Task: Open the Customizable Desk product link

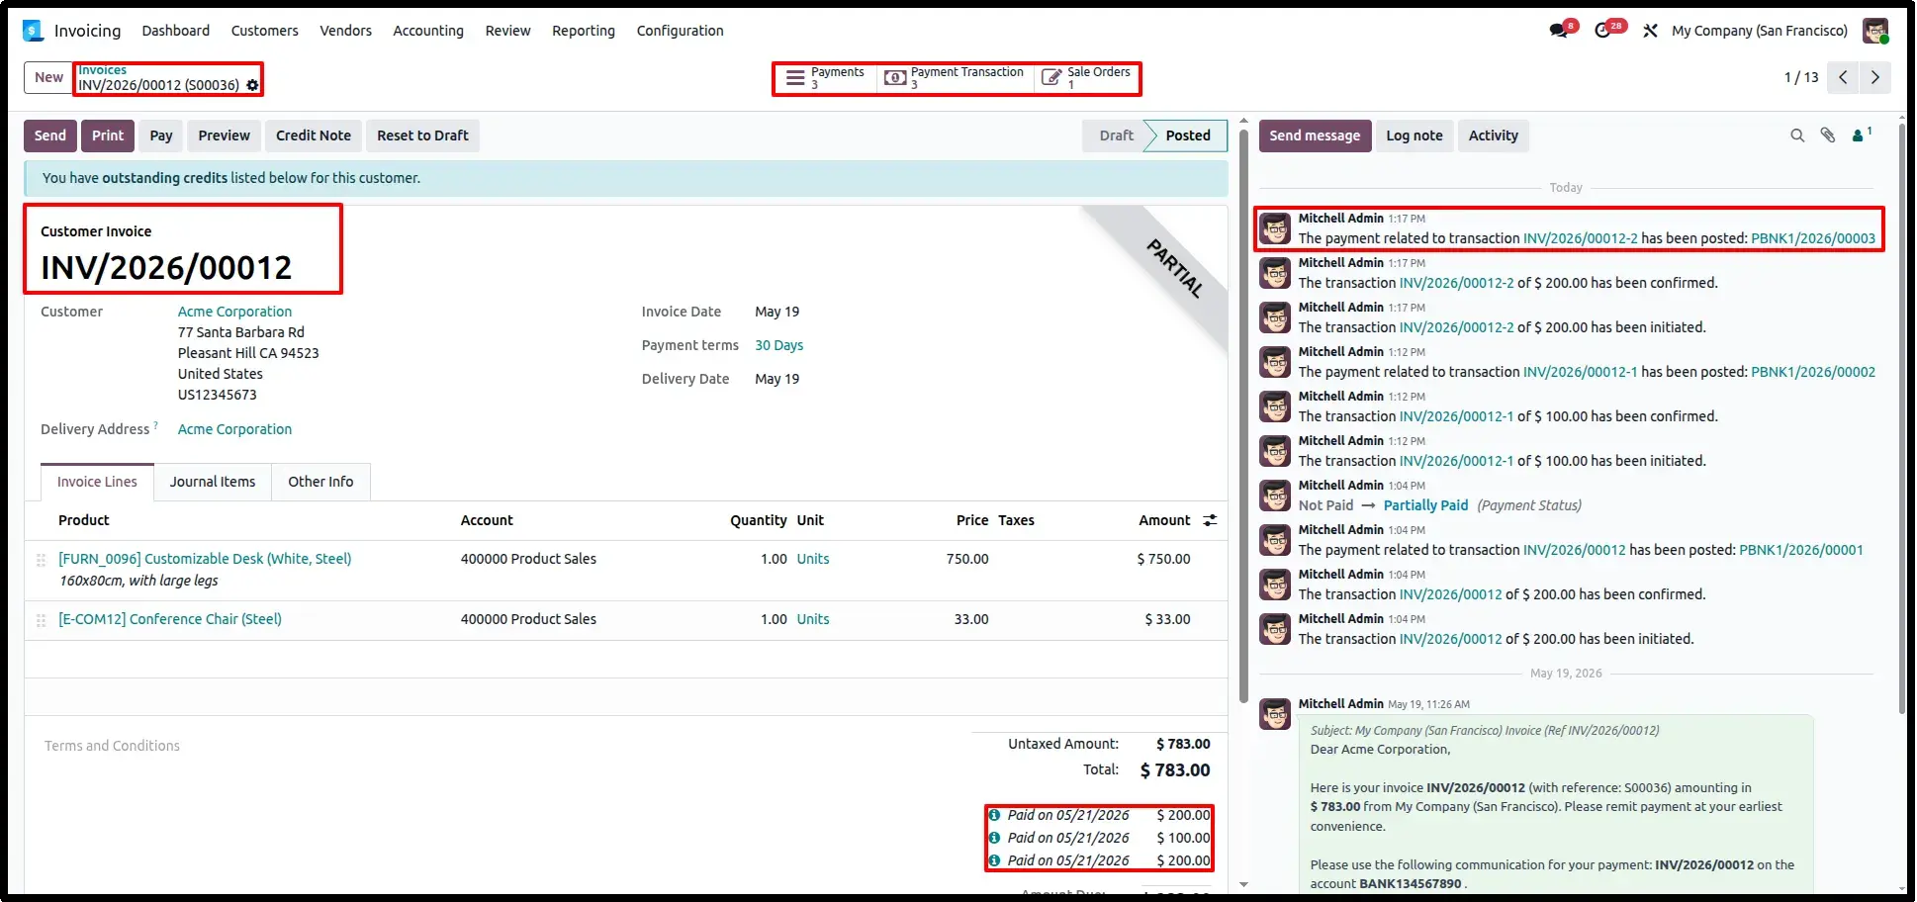Action: [x=205, y=559]
